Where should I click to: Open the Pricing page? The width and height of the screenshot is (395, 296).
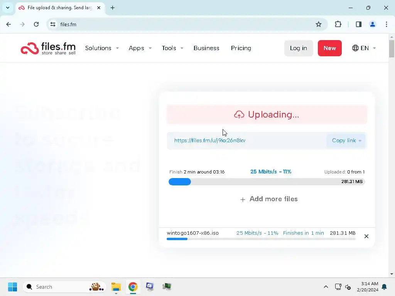[241, 48]
